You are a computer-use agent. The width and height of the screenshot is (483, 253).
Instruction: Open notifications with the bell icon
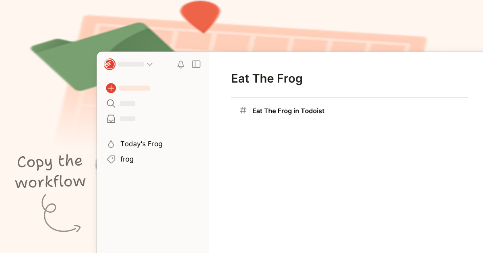[181, 64]
